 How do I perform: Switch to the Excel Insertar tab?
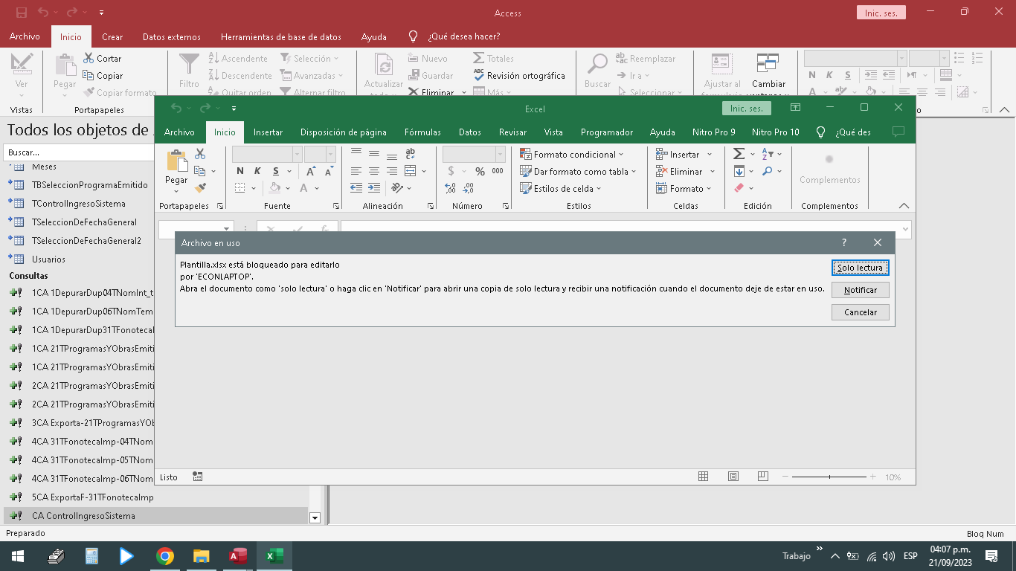coord(268,132)
